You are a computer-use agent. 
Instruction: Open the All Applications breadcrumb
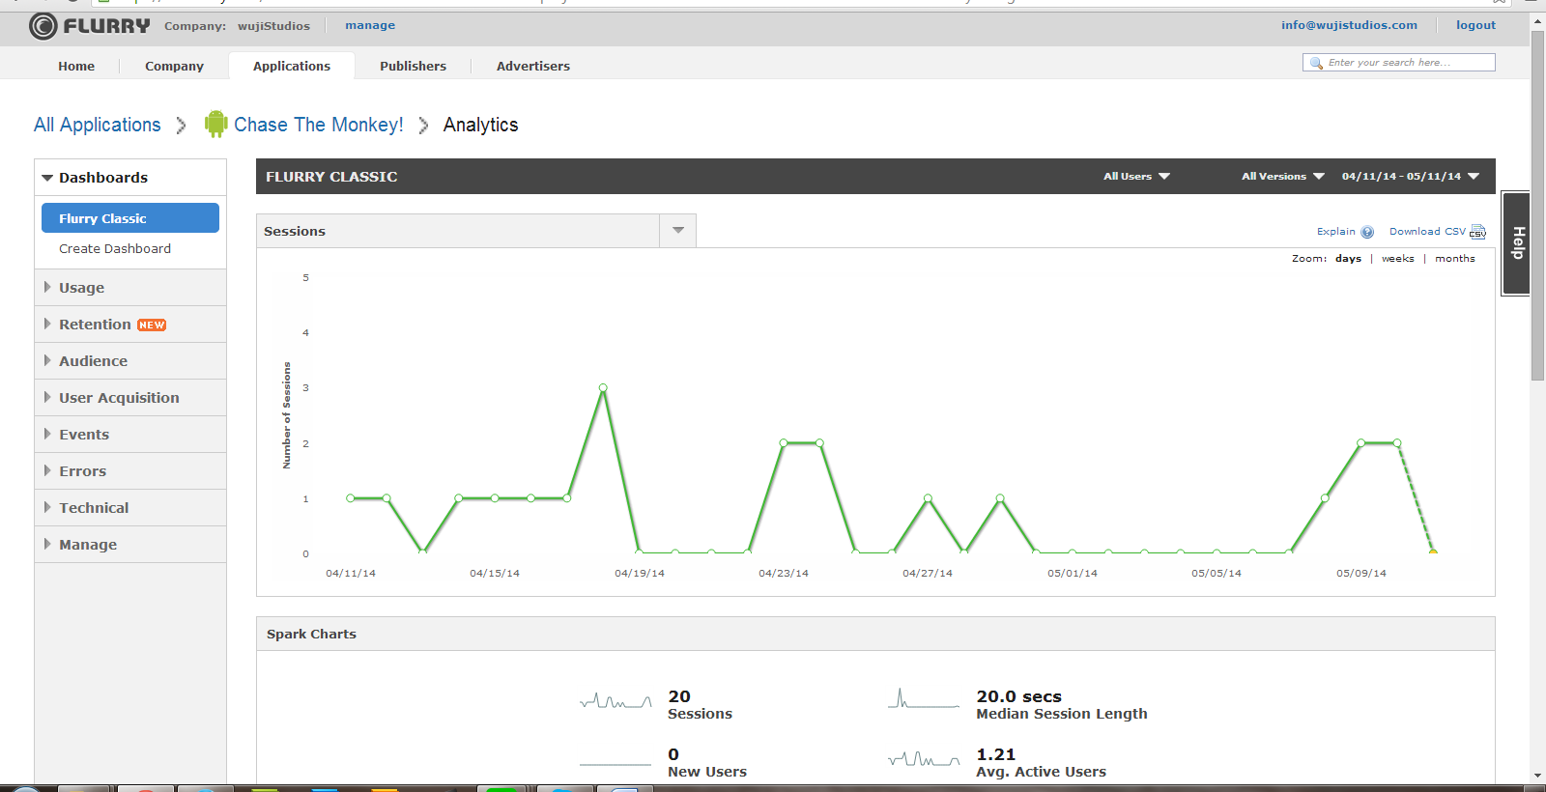click(x=98, y=125)
